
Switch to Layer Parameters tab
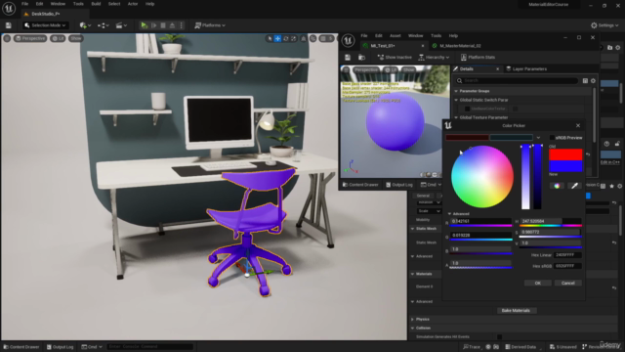tap(526, 69)
